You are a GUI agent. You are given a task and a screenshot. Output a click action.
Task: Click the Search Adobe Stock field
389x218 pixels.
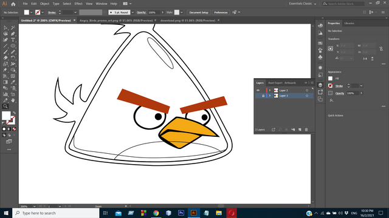click(x=343, y=4)
